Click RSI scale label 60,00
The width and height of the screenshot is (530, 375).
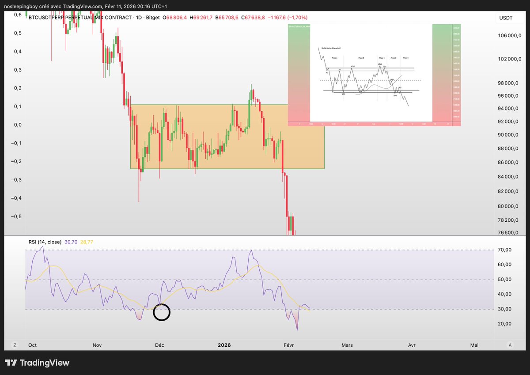click(504, 264)
